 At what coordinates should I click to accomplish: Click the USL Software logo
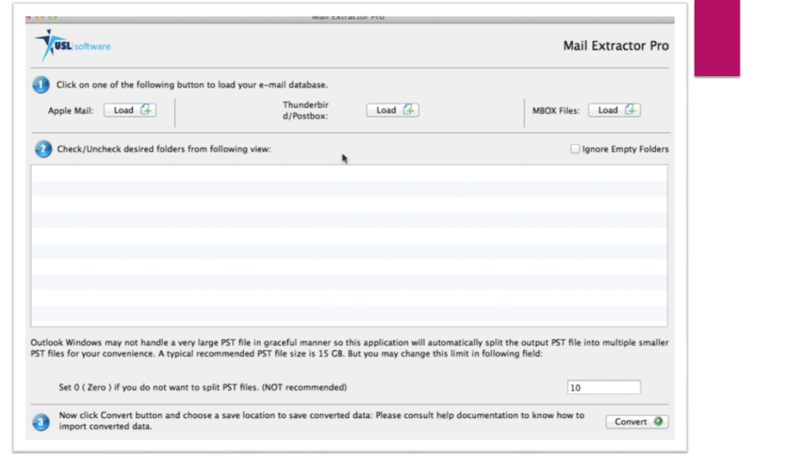[x=72, y=45]
